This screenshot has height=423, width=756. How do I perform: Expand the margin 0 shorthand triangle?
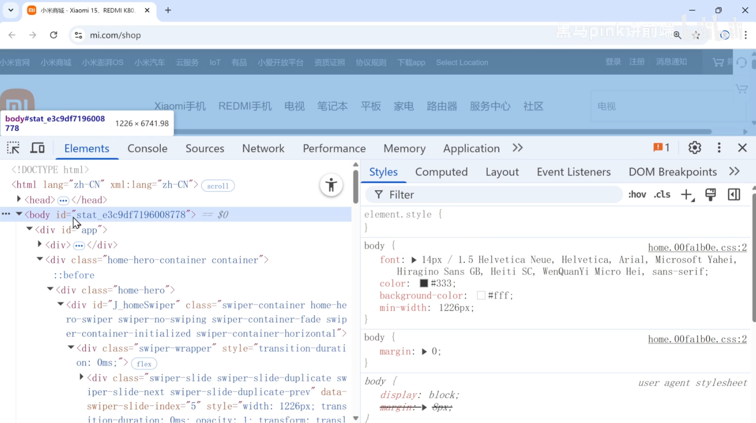(424, 351)
